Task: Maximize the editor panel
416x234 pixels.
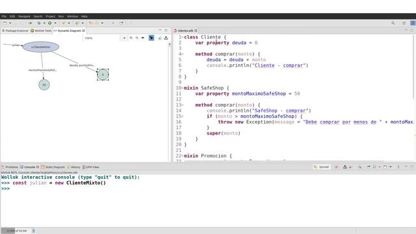Action: (411, 31)
